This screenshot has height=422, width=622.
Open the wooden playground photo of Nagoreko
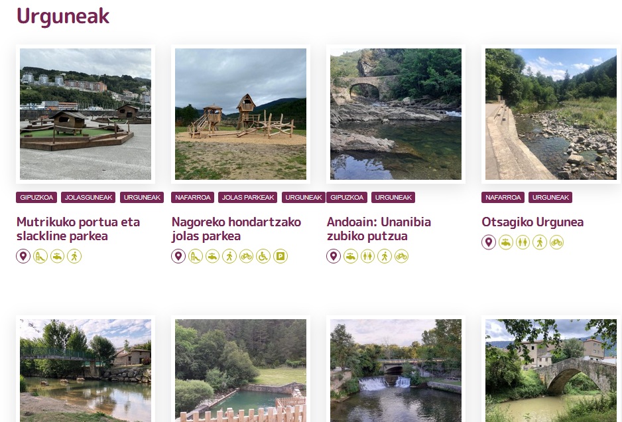(x=241, y=114)
